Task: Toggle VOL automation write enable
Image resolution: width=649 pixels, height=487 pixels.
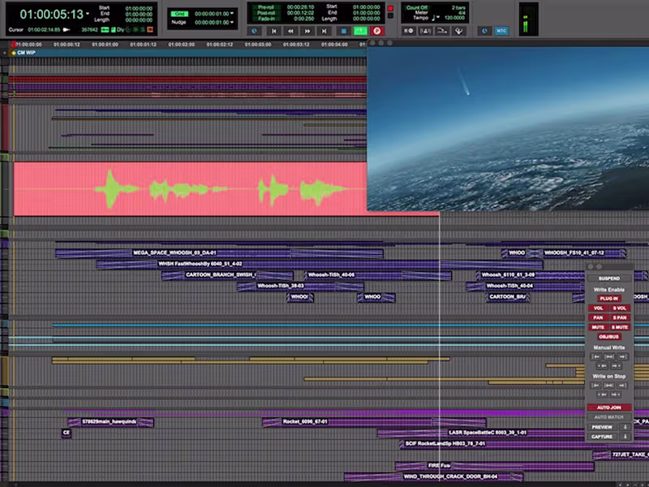Action: point(598,308)
